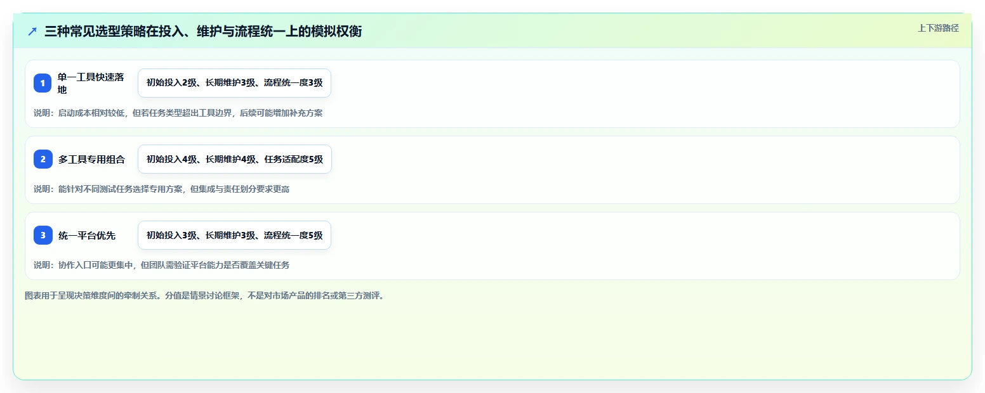985x393 pixels.
Task: Select the 统一平台优先 strategy name
Action: pyautogui.click(x=87, y=235)
